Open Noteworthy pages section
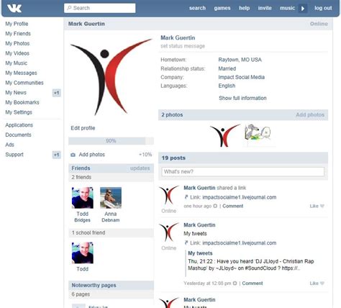 pyautogui.click(x=94, y=285)
